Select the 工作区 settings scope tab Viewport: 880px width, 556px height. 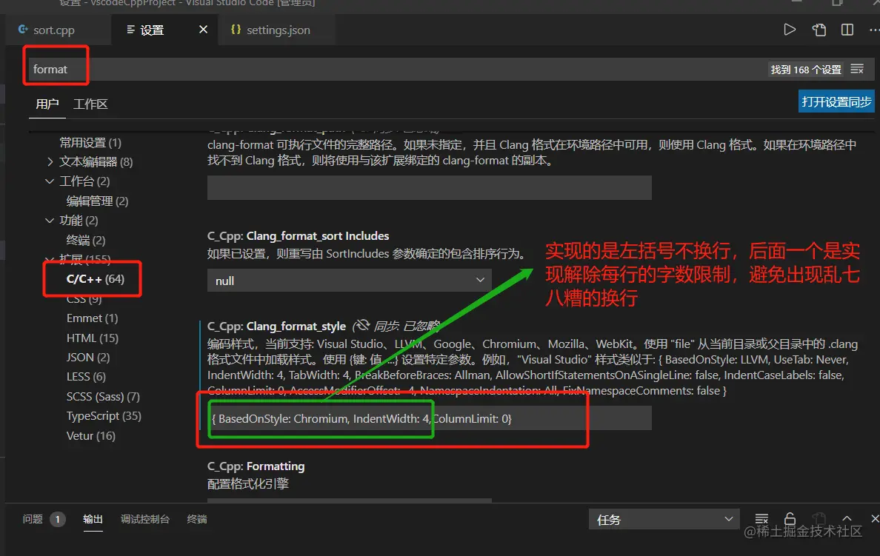(90, 104)
